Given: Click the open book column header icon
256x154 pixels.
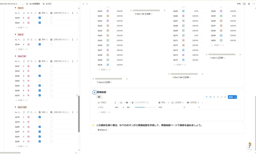Looking at the screenshot, I should pos(127,102).
